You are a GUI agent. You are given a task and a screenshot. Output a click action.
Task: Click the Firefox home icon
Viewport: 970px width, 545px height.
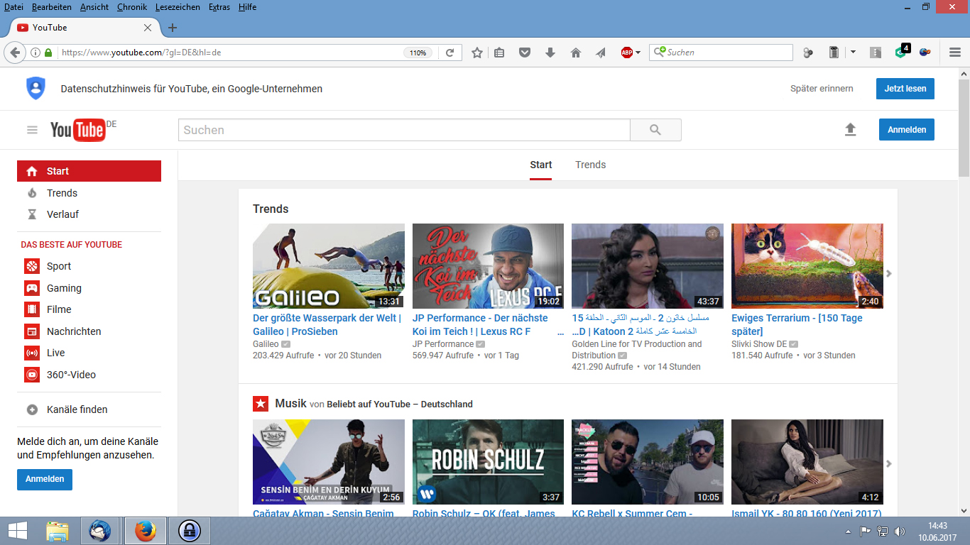click(x=576, y=53)
